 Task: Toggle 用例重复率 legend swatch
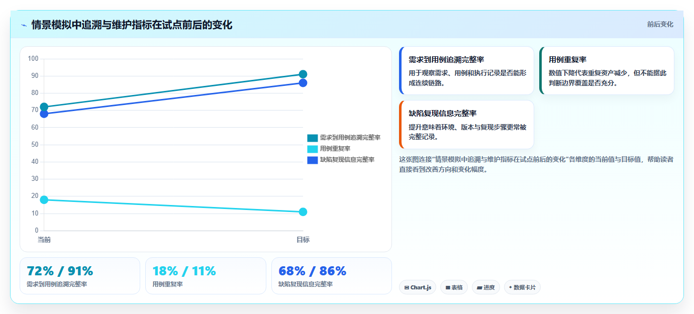coord(313,149)
